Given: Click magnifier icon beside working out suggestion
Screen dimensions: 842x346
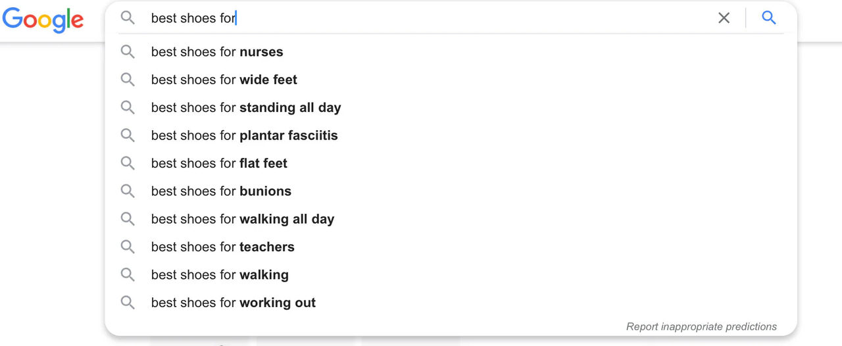Looking at the screenshot, I should coord(128,303).
